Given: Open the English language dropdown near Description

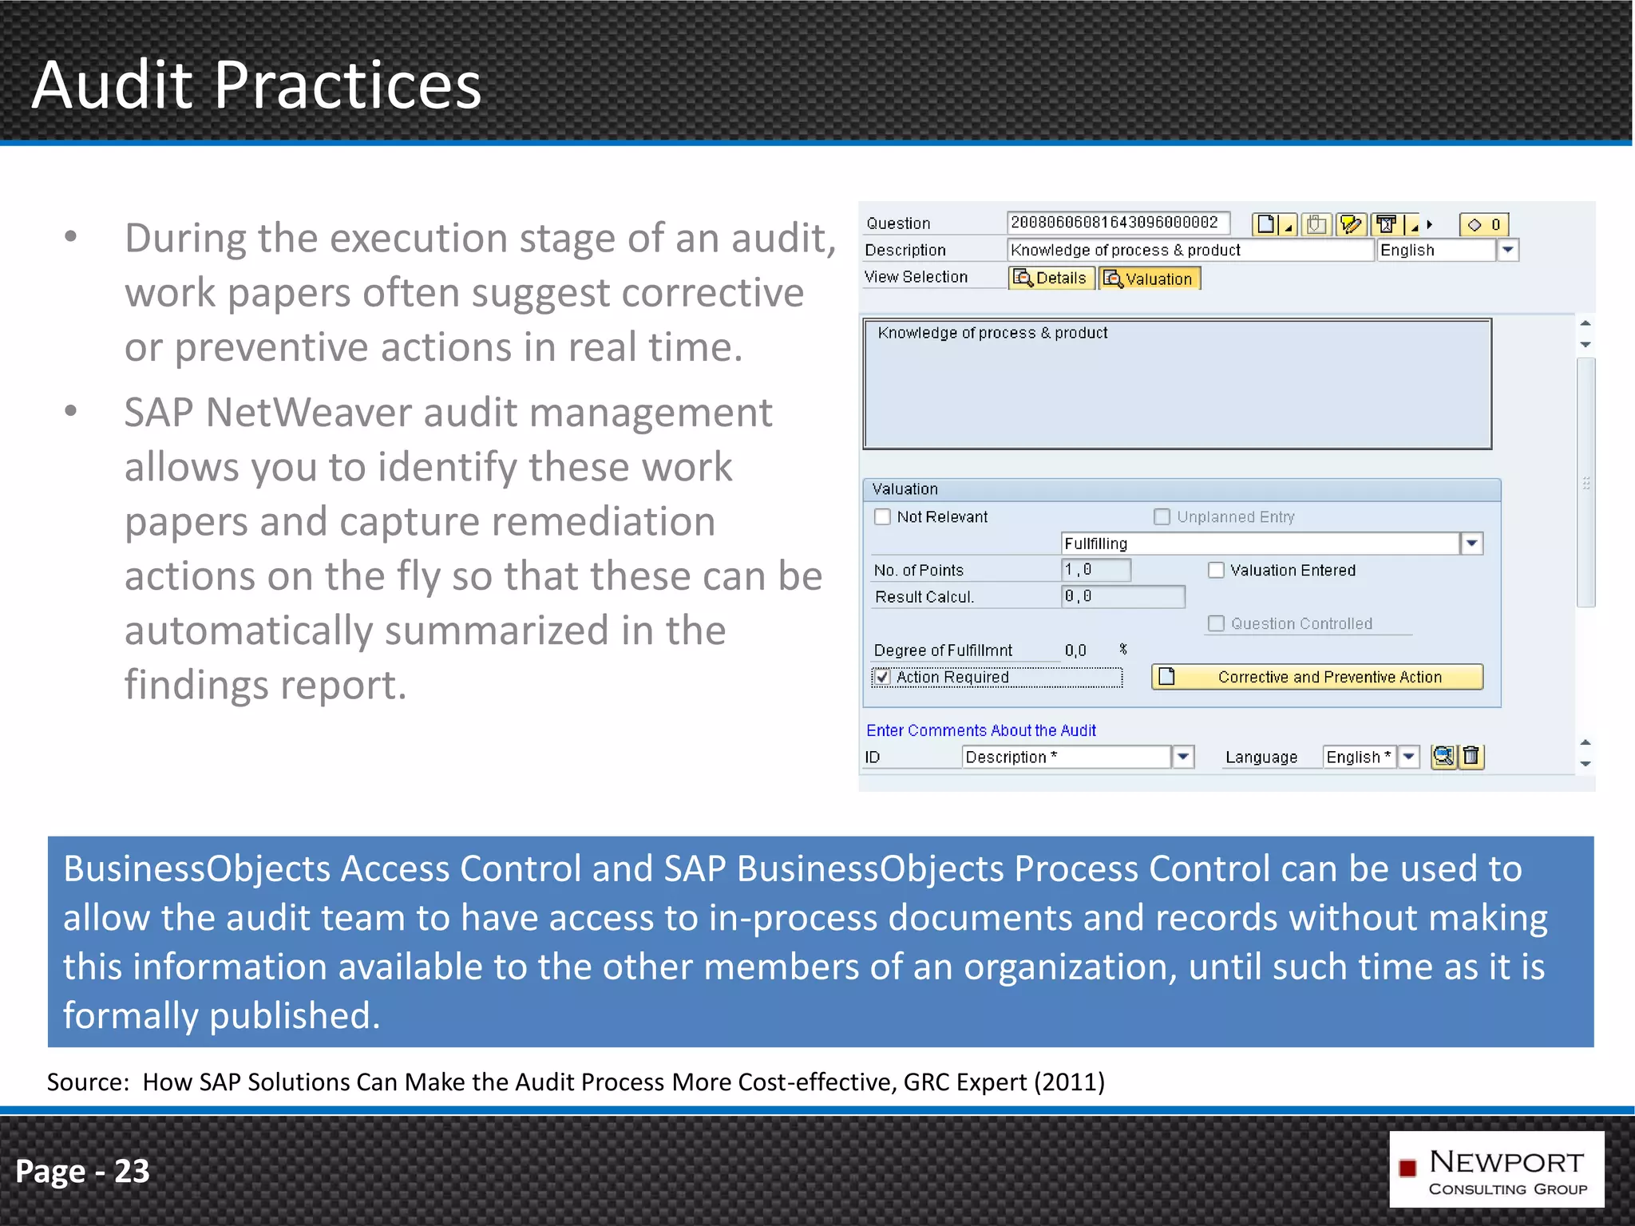Looking at the screenshot, I should (x=1507, y=250).
